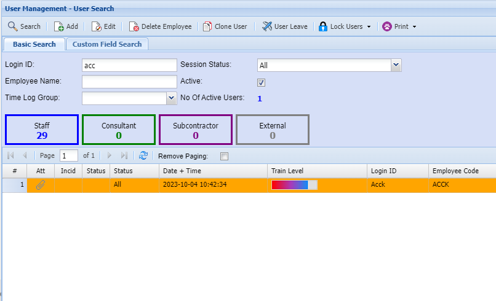The width and height of the screenshot is (496, 301).
Task: Click the Search magnifier icon
Action: click(x=13, y=26)
